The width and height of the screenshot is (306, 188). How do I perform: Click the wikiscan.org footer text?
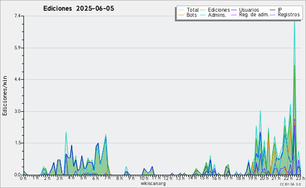(153, 183)
